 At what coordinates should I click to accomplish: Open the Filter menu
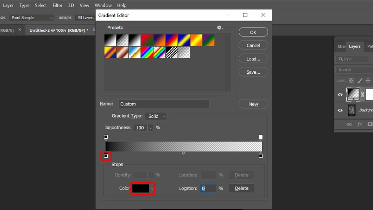[x=57, y=5]
